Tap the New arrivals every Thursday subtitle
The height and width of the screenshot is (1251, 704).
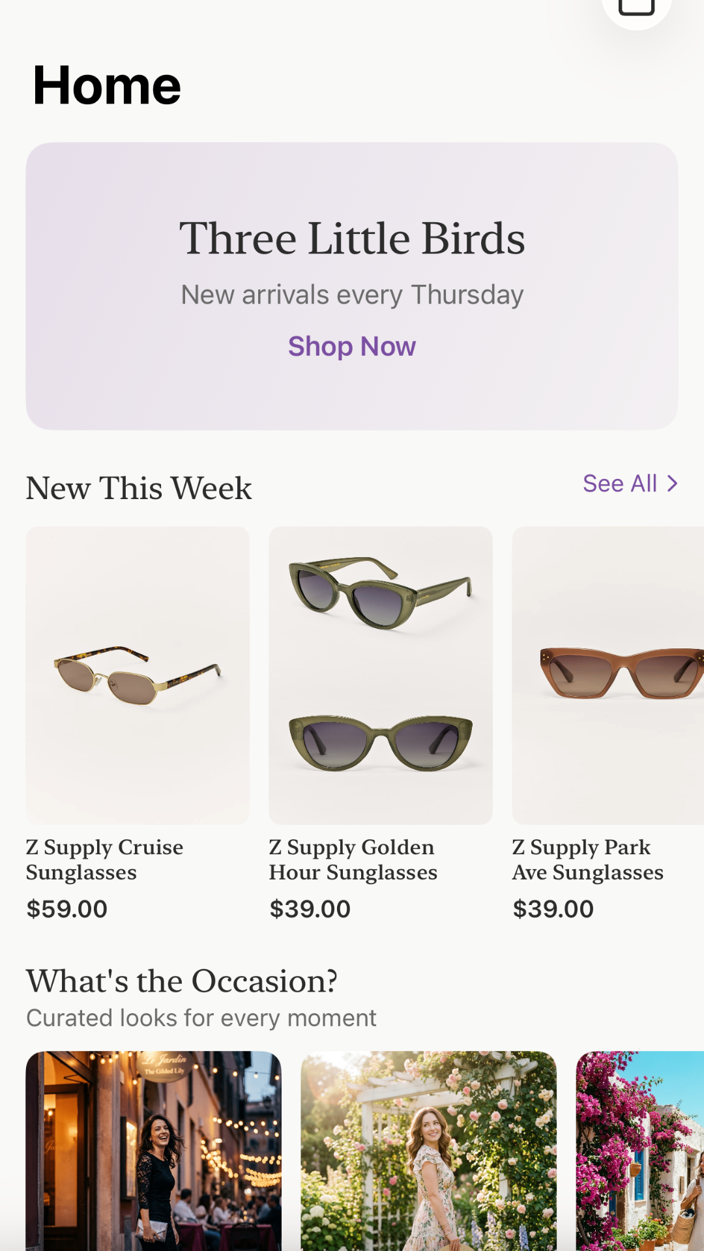coord(352,295)
